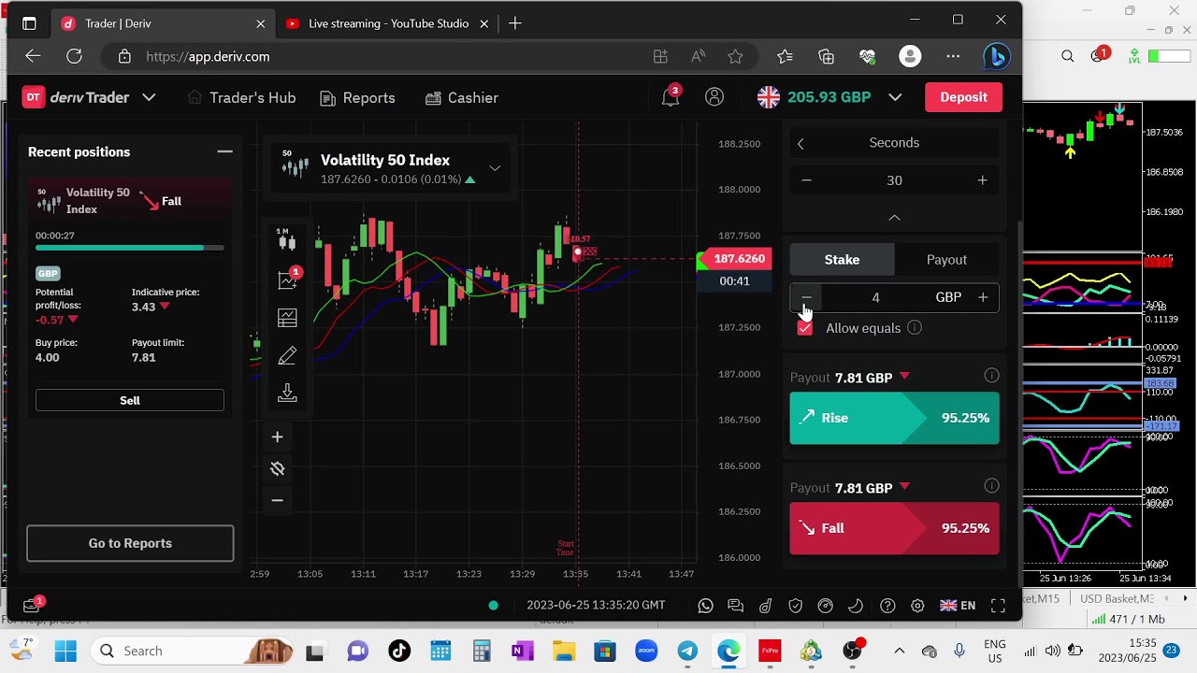
Task: Open Bing chat icon in Edge
Action: pos(997,57)
